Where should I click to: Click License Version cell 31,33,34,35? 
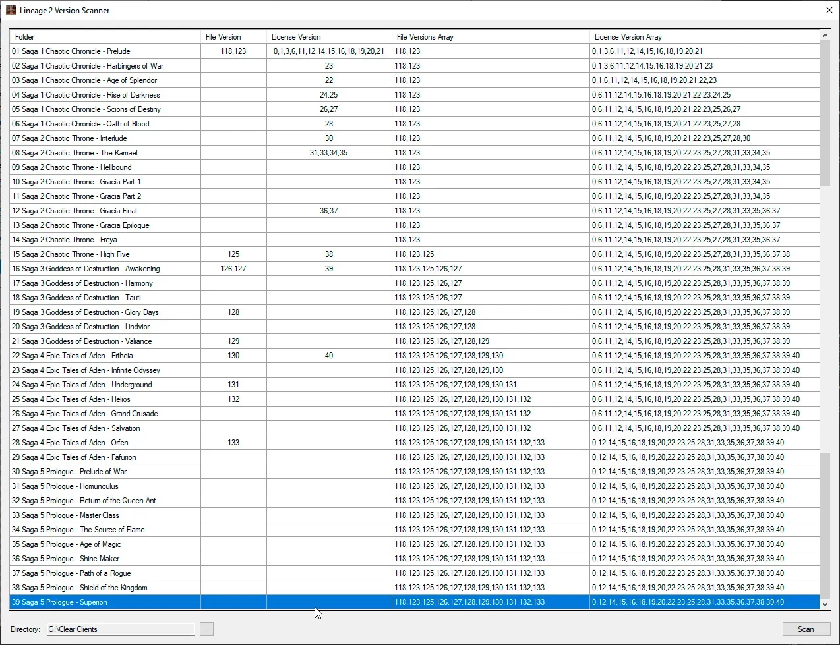(329, 153)
